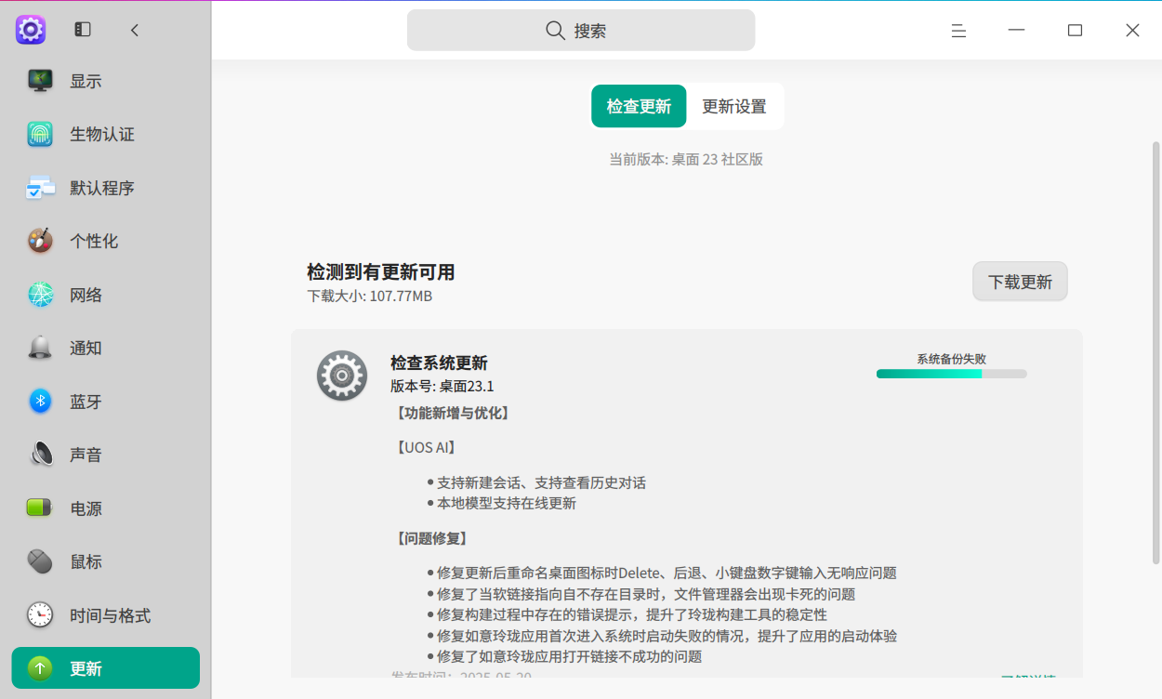Click the 下载更新 button
The image size is (1162, 699).
click(1020, 282)
